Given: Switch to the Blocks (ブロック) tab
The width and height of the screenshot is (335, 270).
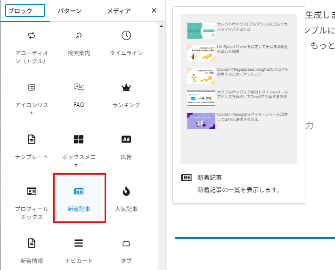Looking at the screenshot, I should click(x=25, y=11).
